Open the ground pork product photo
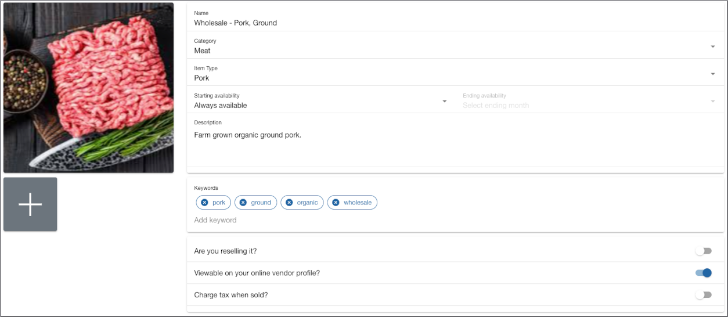This screenshot has height=317, width=728. (88, 88)
